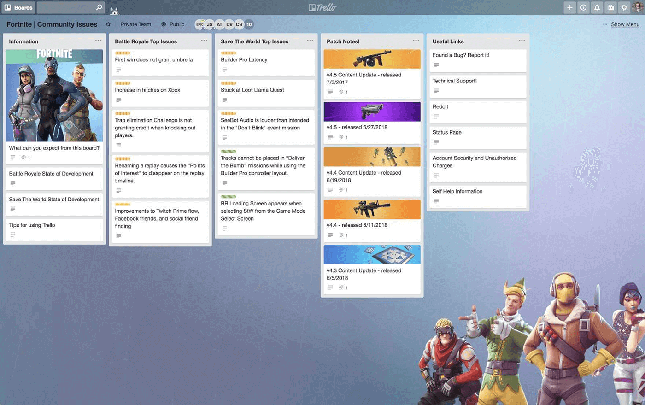Open the Technical Support! card
The height and width of the screenshot is (405, 645).
(x=478, y=87)
